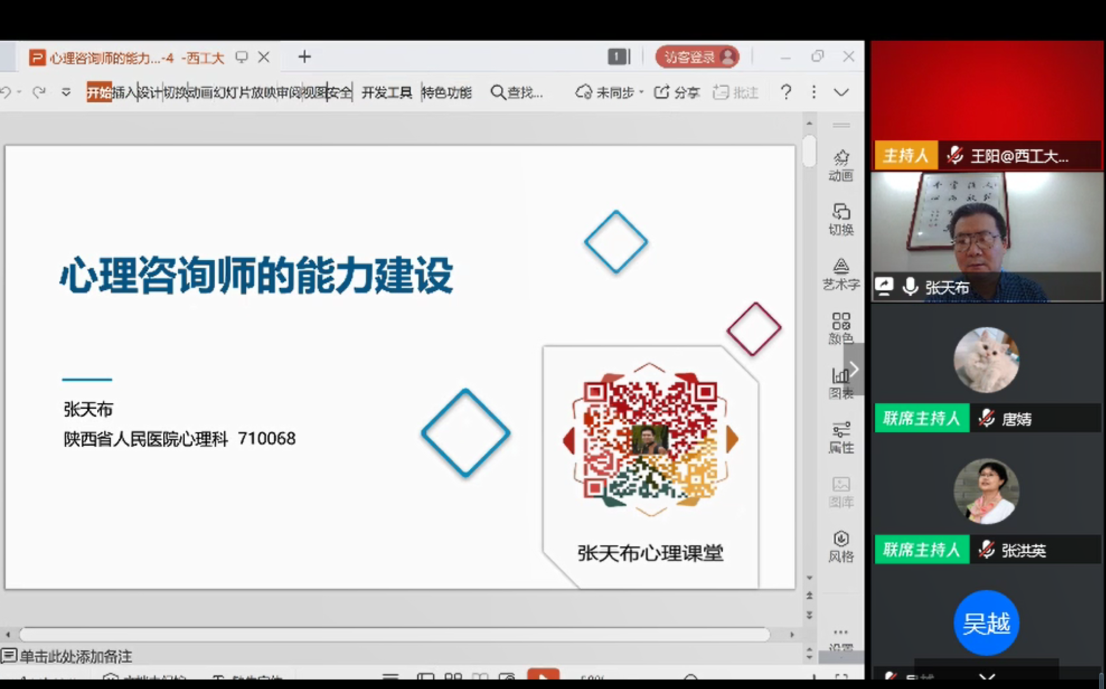1106x689 pixels.
Task: Click vertical scrollbar up arrow
Action: click(x=810, y=123)
